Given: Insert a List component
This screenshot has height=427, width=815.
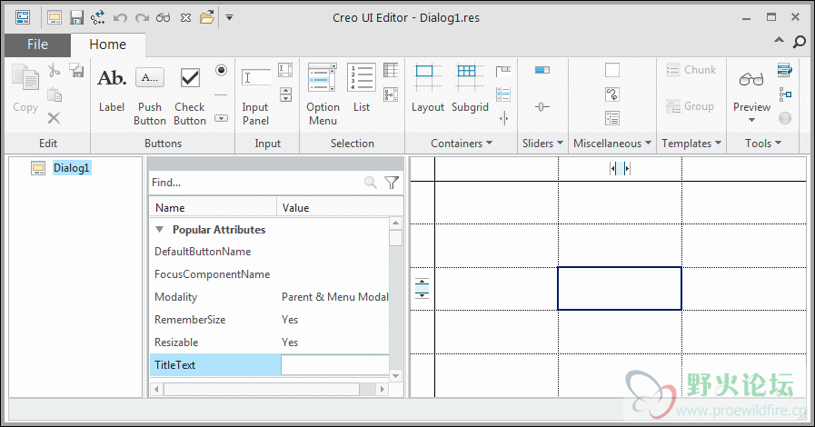Looking at the screenshot, I should [x=362, y=88].
